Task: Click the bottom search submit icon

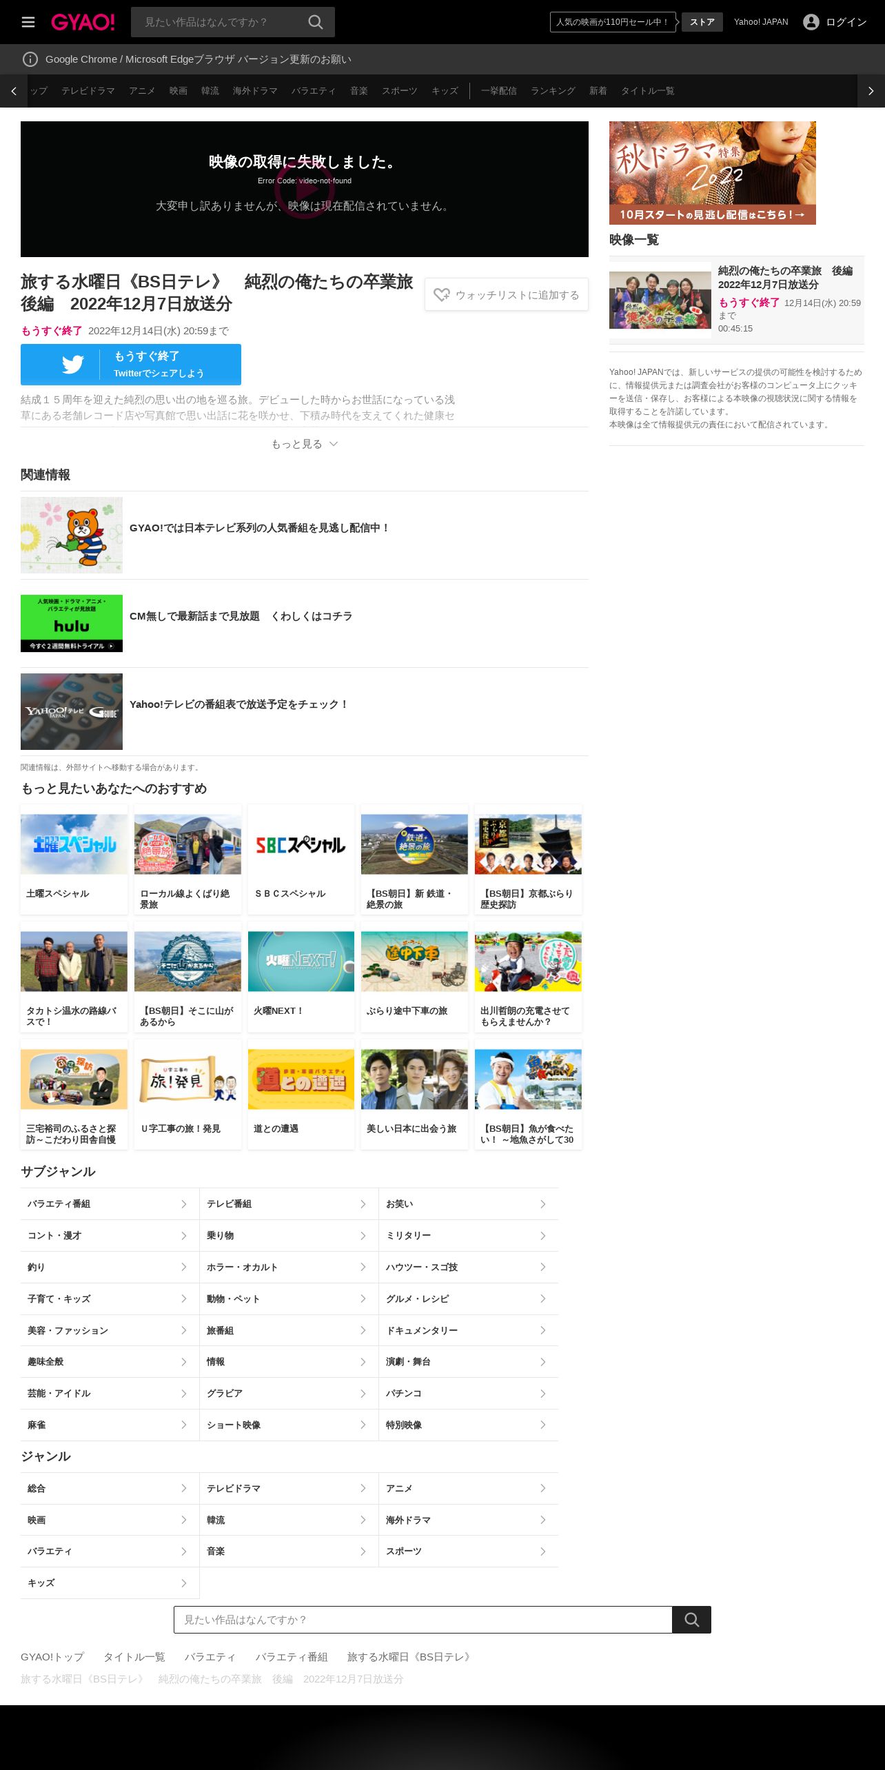Action: point(691,1620)
